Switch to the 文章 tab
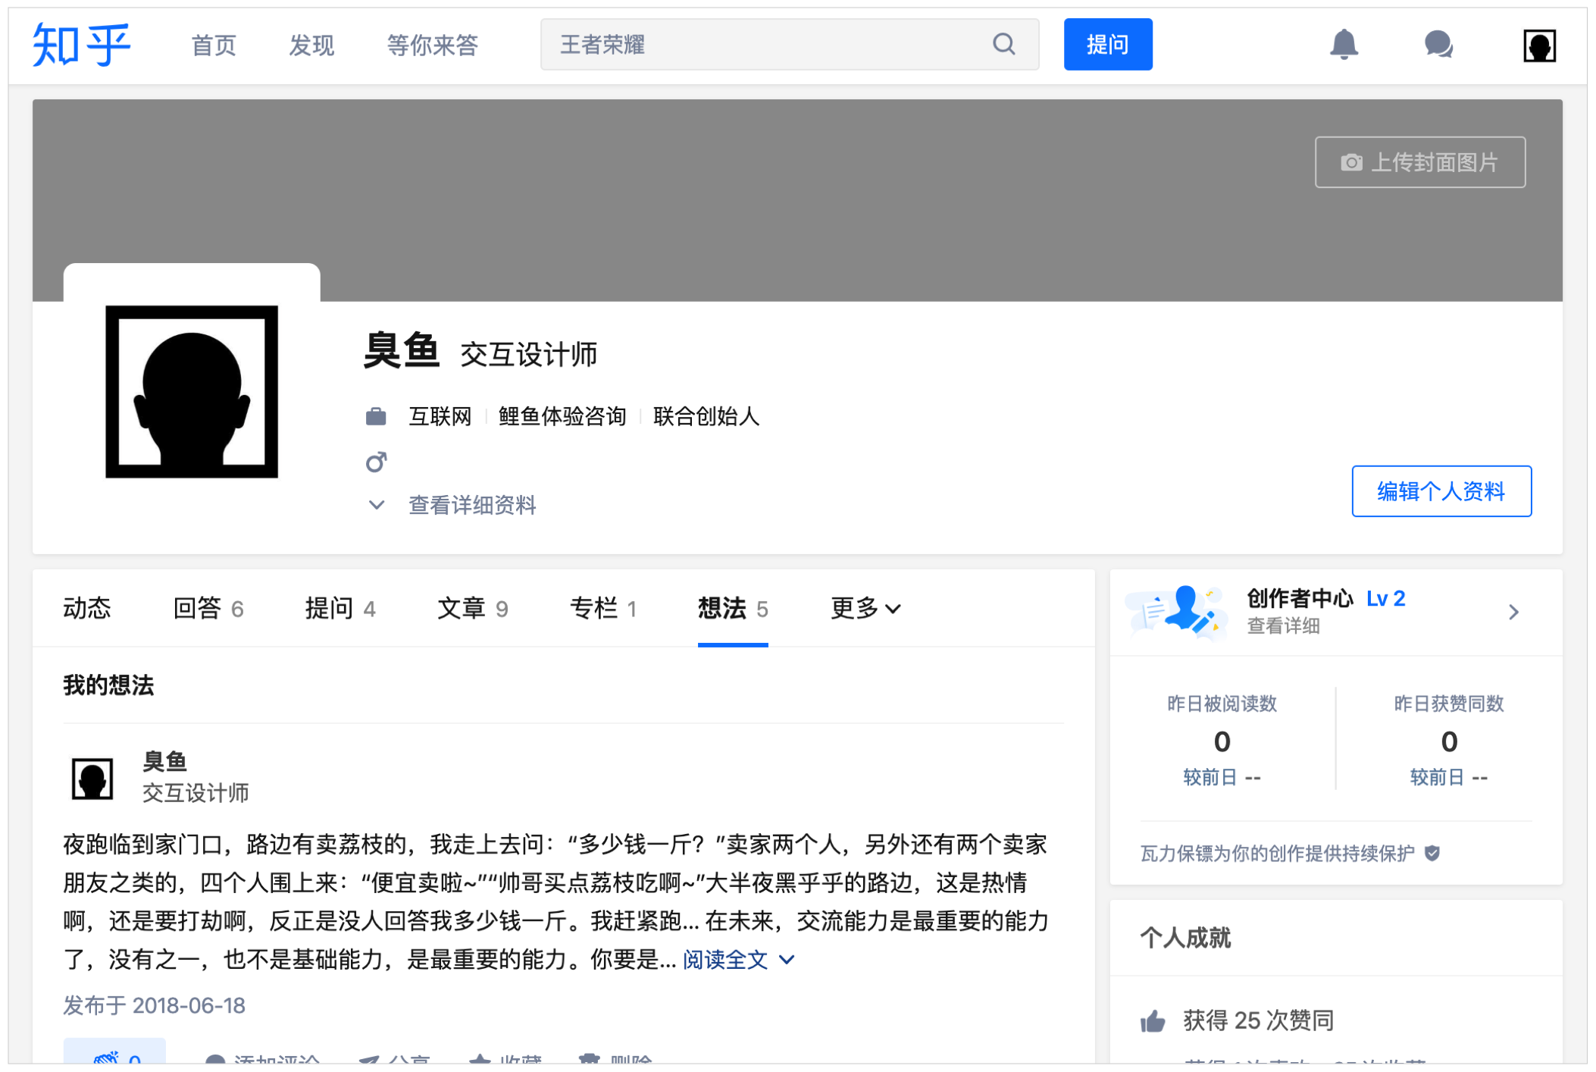Viewport: 1596px width, 1072px height. click(471, 608)
